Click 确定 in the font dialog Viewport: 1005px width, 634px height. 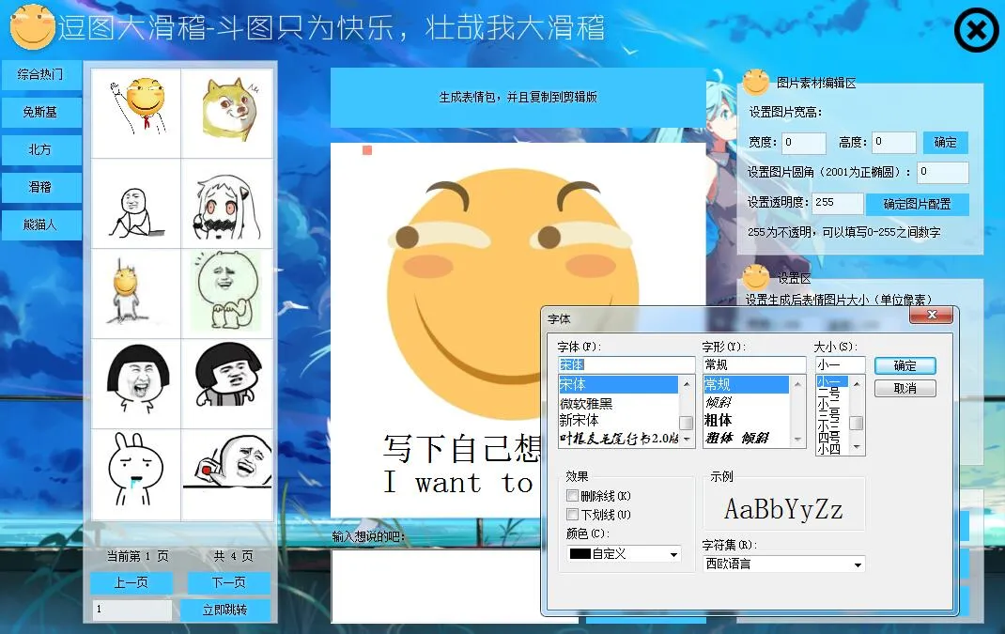point(904,365)
